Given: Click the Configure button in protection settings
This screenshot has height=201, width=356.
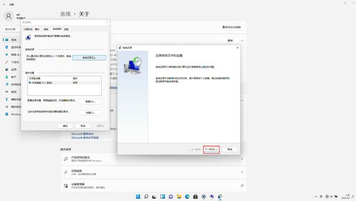Looking at the screenshot, I should [90, 102].
